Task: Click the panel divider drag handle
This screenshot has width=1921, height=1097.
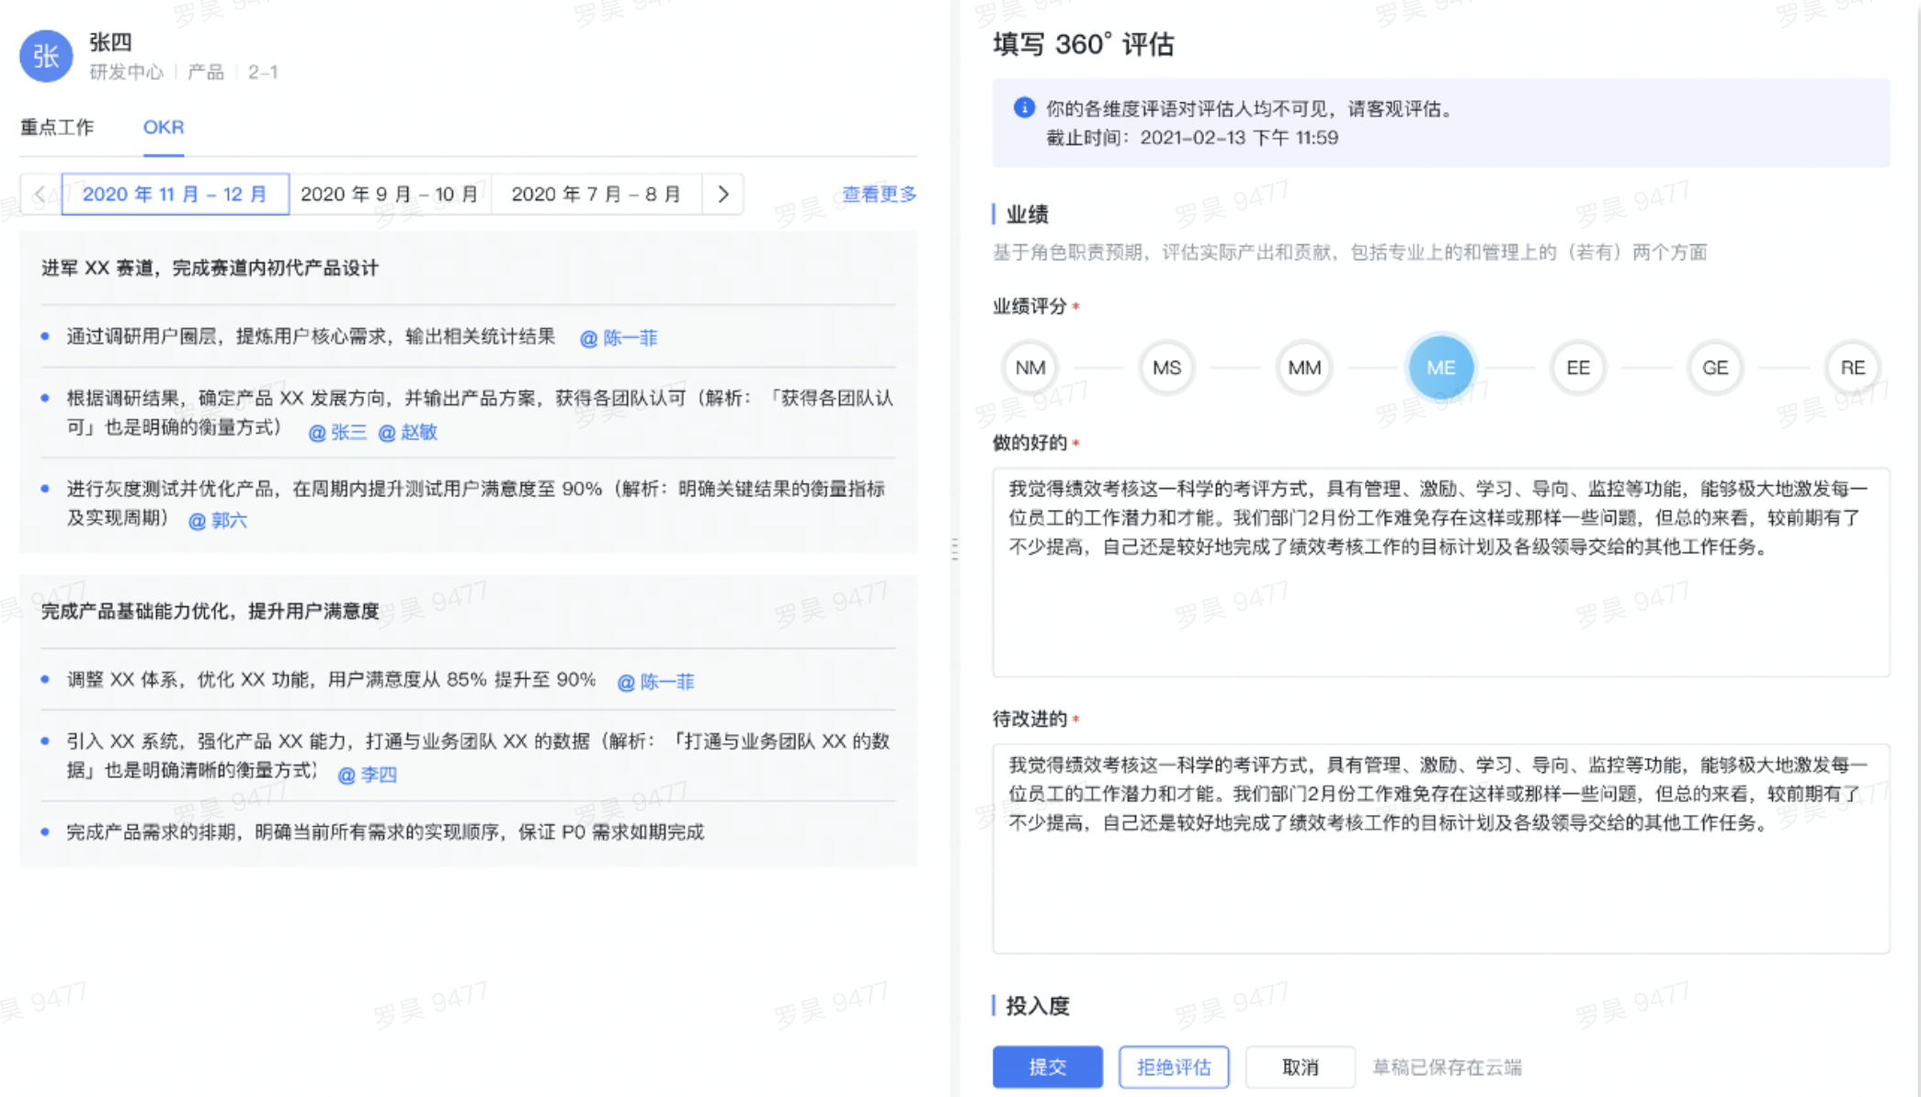Action: pyautogui.click(x=955, y=549)
